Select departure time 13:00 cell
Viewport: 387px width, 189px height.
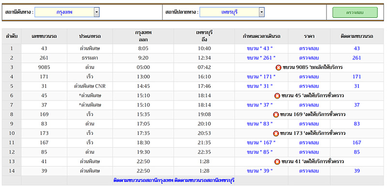tap(143, 77)
